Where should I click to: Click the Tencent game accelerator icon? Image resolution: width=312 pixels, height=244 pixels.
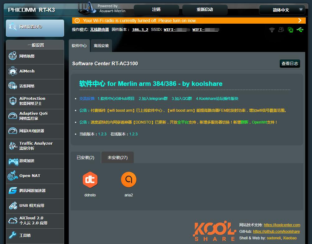(x=13, y=191)
